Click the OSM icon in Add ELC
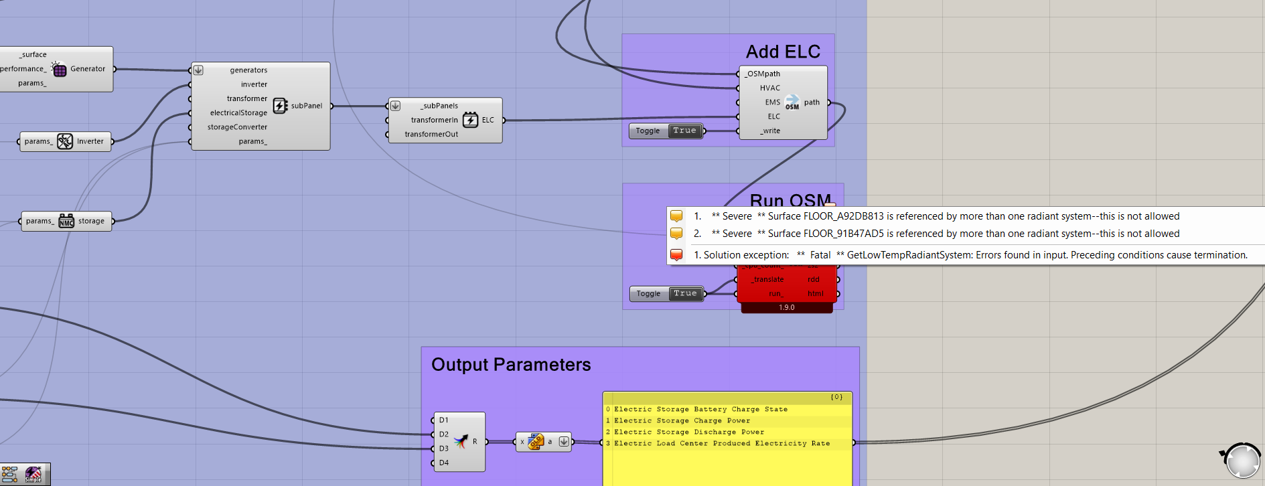Viewport: 1265px width, 486px height. coord(792,102)
